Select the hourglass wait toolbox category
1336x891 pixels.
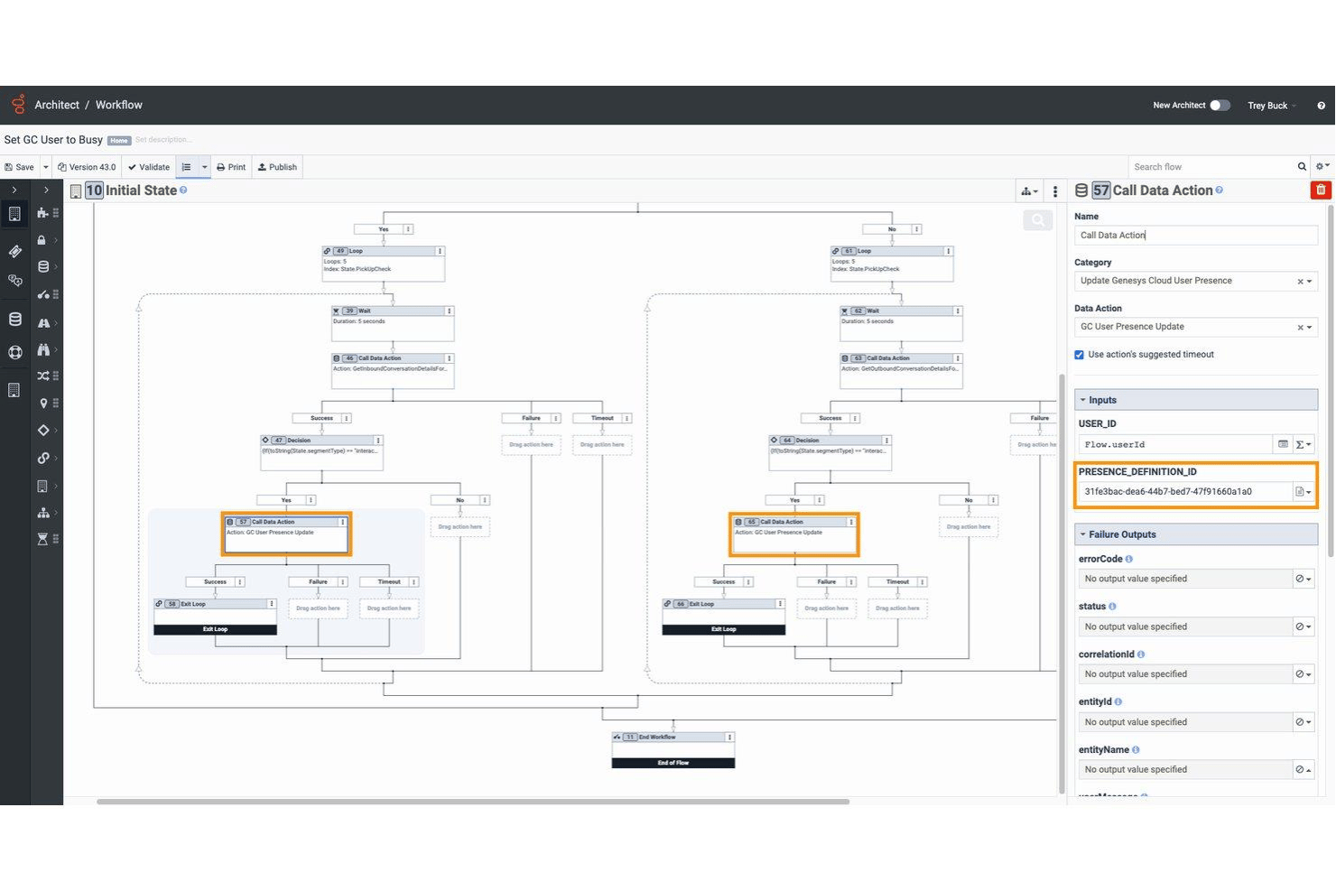click(x=42, y=539)
